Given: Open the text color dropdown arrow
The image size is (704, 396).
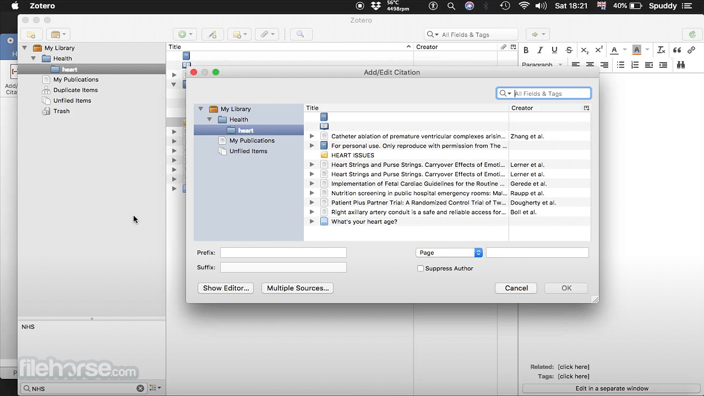Looking at the screenshot, I should [x=625, y=50].
